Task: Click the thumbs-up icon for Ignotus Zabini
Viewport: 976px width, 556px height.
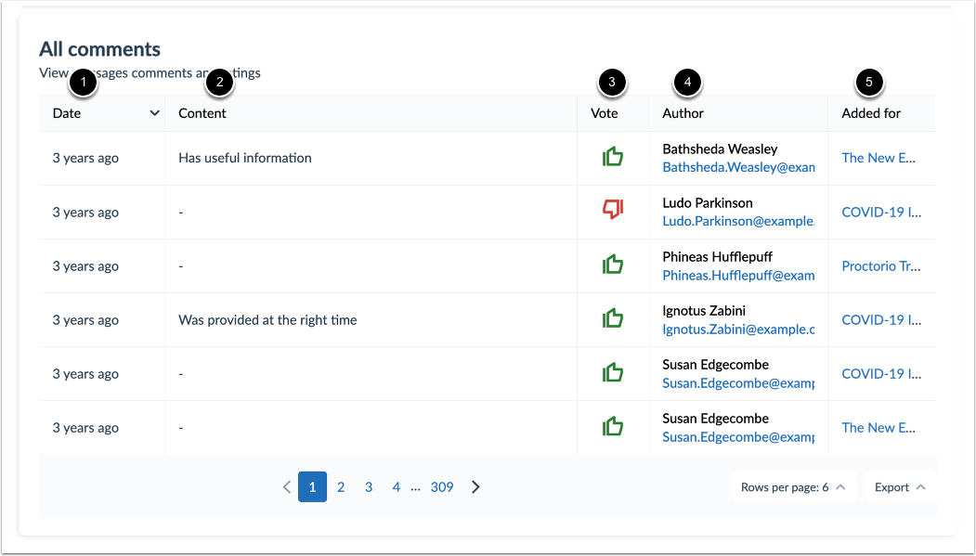Action: (x=613, y=318)
